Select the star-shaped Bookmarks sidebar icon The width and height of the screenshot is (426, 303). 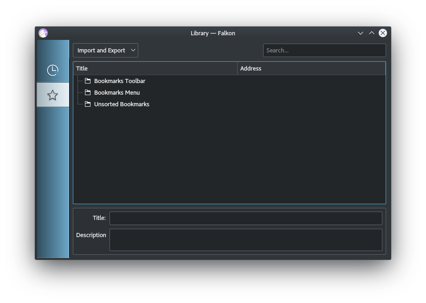(52, 95)
